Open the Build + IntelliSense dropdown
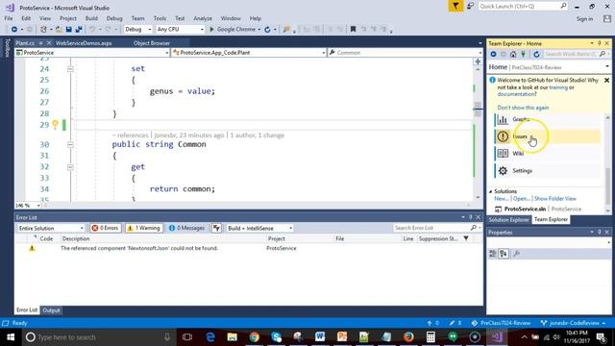 click(259, 228)
